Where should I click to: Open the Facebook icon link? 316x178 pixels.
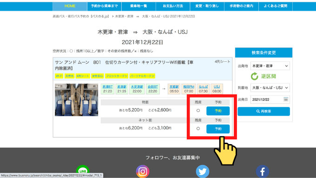(x=263, y=171)
